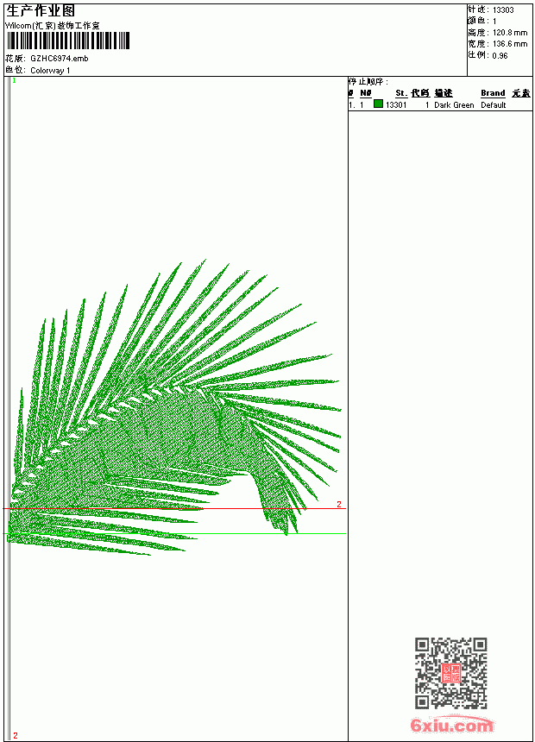Click the barcode under the studio name
Image resolution: width=535 pixels, height=742 pixels.
(x=67, y=41)
